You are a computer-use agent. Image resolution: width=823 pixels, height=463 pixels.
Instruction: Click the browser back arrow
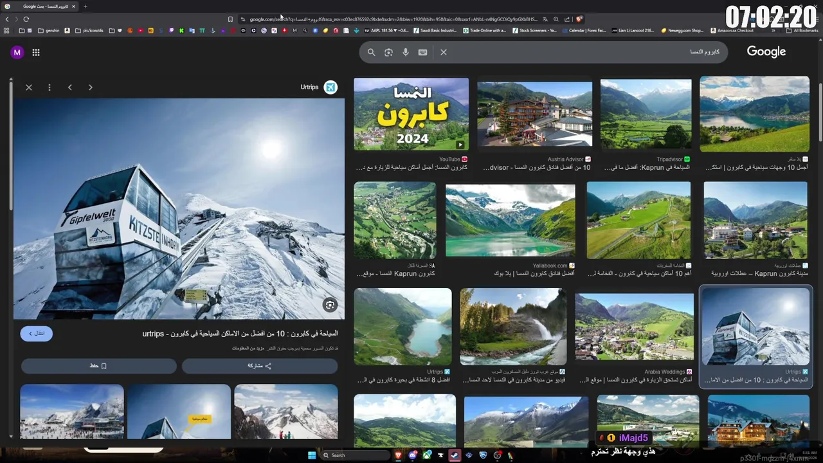tap(7, 19)
